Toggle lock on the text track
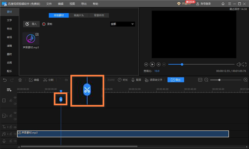This screenshot has height=149, width=249. [11, 127]
